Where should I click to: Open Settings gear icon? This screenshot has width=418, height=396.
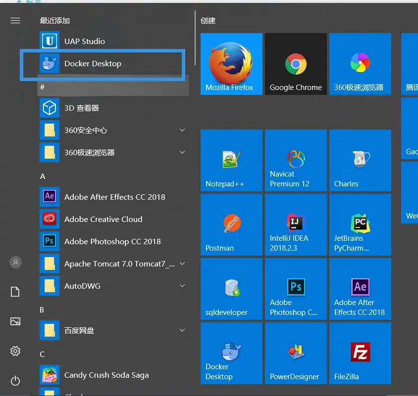click(15, 351)
